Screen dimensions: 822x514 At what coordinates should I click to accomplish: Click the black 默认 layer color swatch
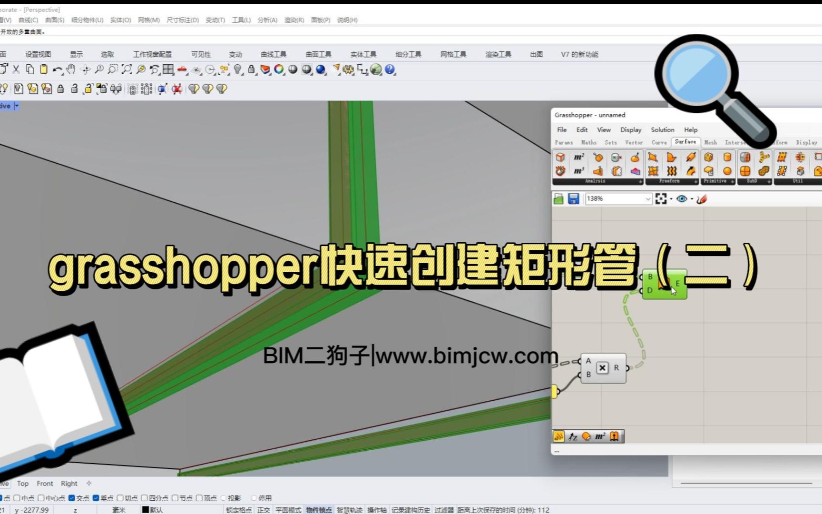click(x=146, y=510)
